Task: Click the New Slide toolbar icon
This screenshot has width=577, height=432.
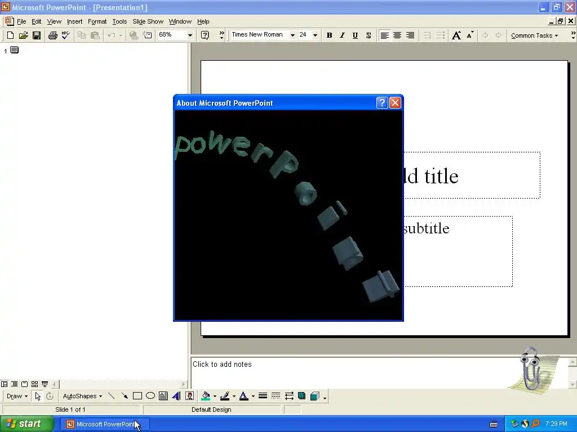Action: (x=147, y=35)
